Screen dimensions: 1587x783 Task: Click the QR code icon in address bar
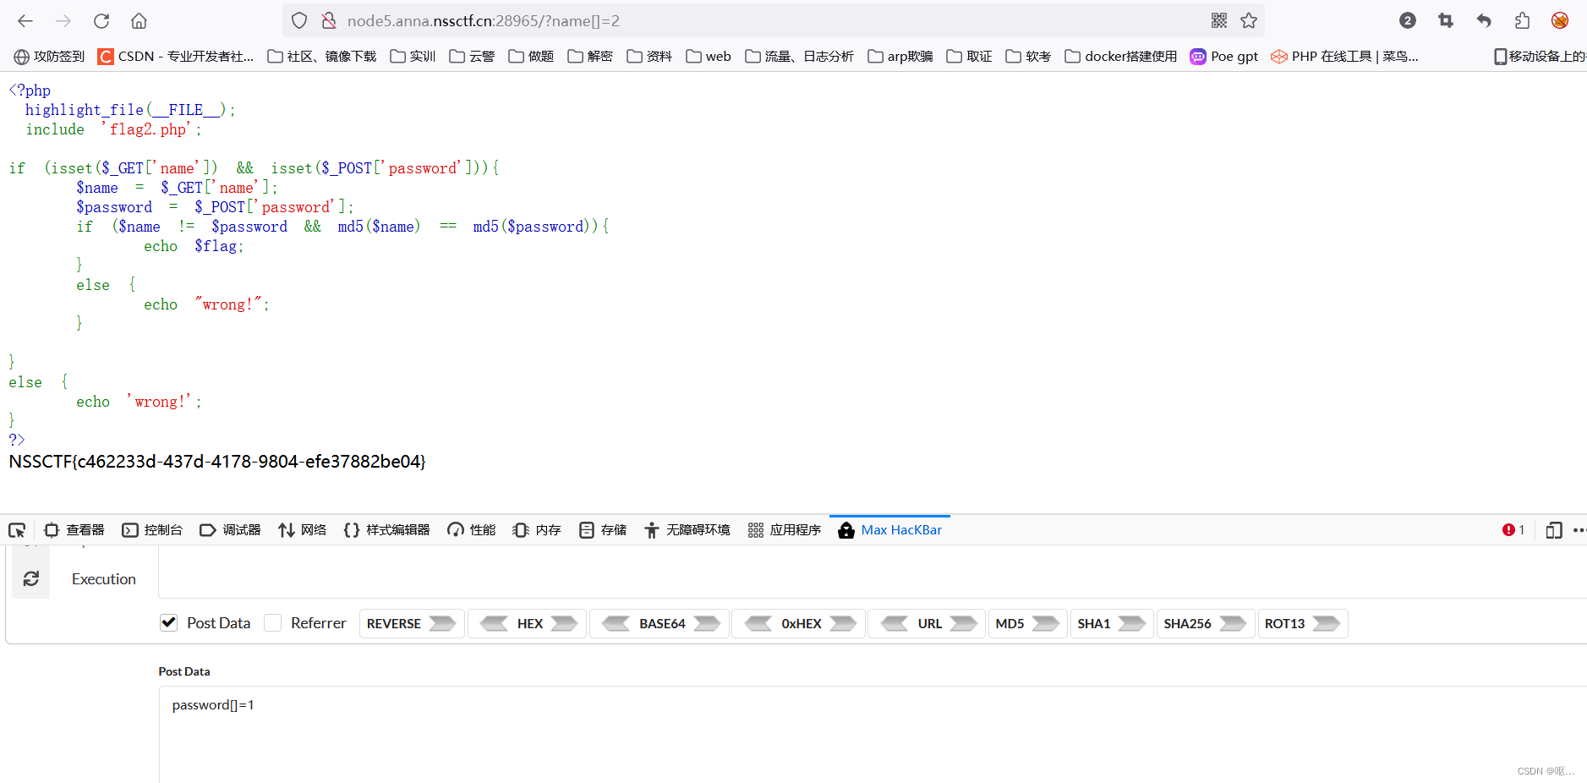(1219, 20)
